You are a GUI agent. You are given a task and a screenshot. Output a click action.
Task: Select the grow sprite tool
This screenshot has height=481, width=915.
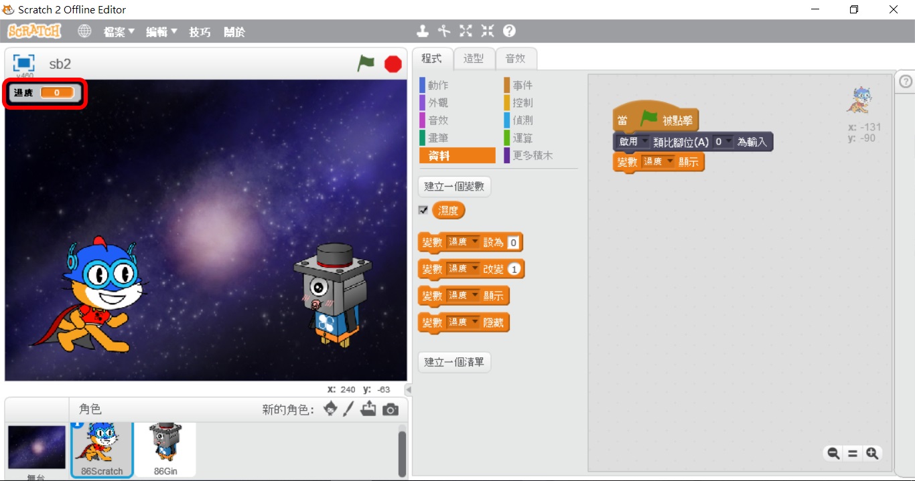[466, 31]
